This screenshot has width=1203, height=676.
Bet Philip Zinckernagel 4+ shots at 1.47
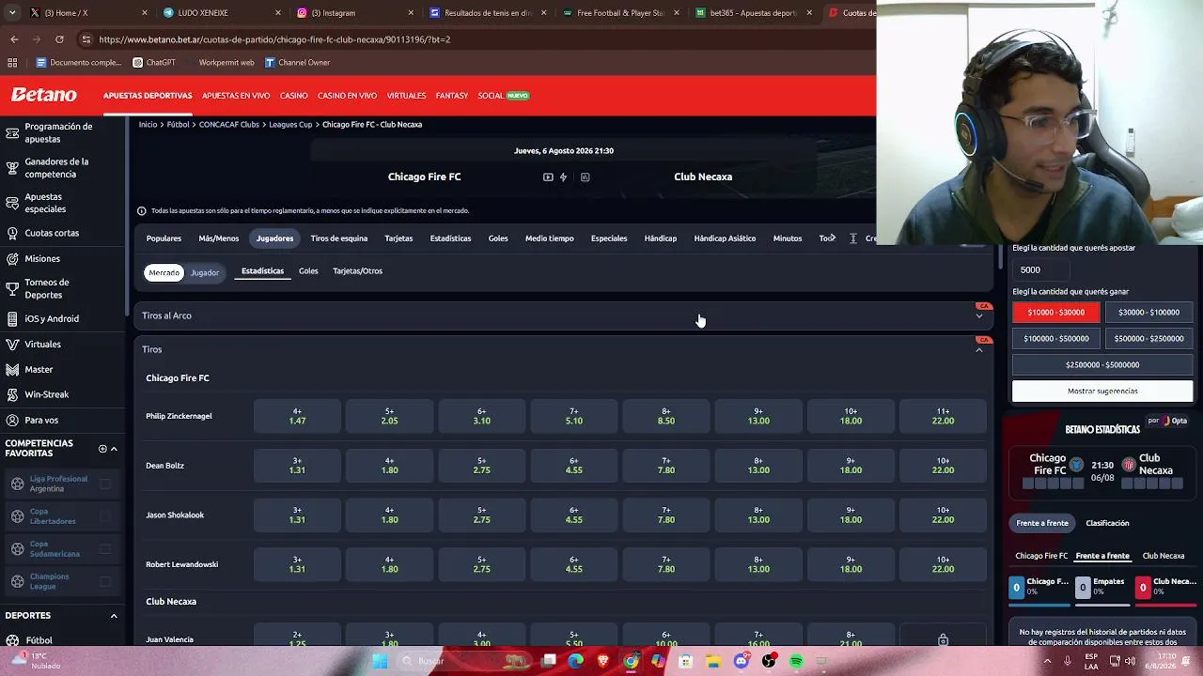tap(297, 416)
